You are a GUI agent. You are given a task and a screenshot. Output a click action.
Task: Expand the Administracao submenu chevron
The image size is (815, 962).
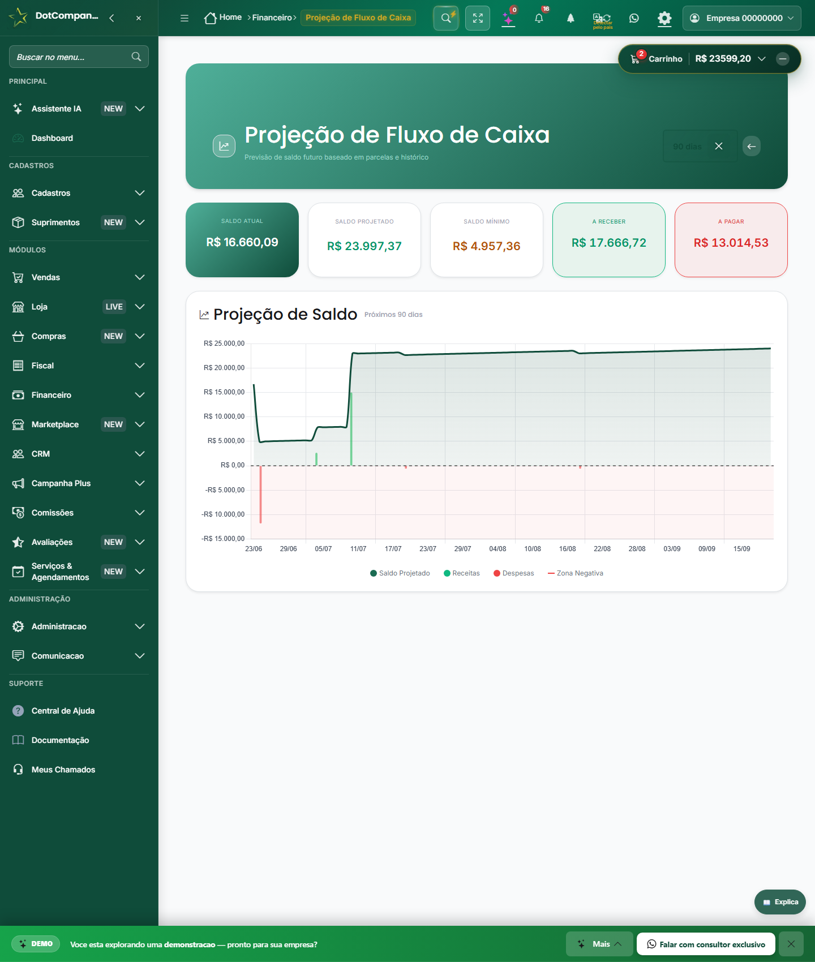[x=140, y=626]
